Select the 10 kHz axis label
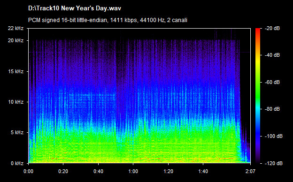The width and height of the screenshot is (293, 182). pos(15,102)
